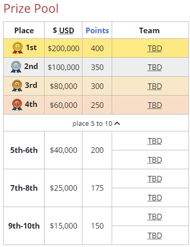Click the chevron beside place 5 to 10

[117, 123]
